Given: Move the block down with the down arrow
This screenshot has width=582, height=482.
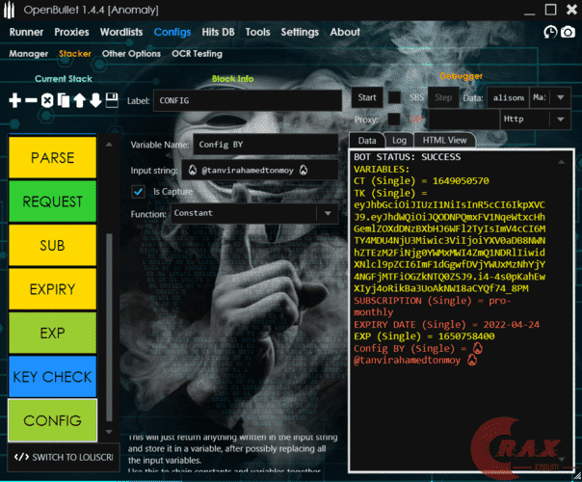Looking at the screenshot, I should (x=95, y=100).
